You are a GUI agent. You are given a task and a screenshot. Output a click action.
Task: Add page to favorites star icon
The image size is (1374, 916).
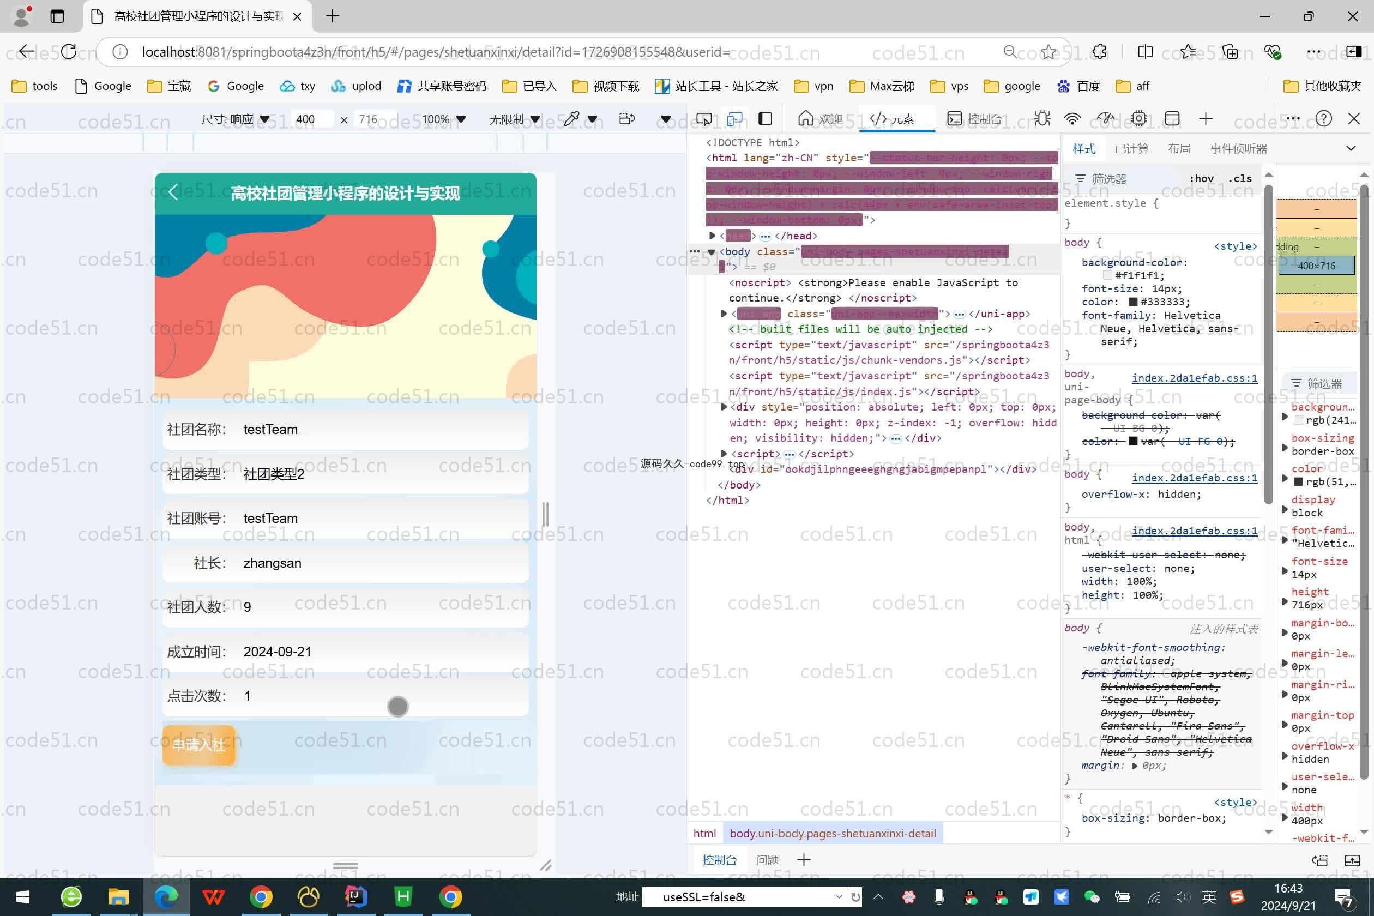1049,51
